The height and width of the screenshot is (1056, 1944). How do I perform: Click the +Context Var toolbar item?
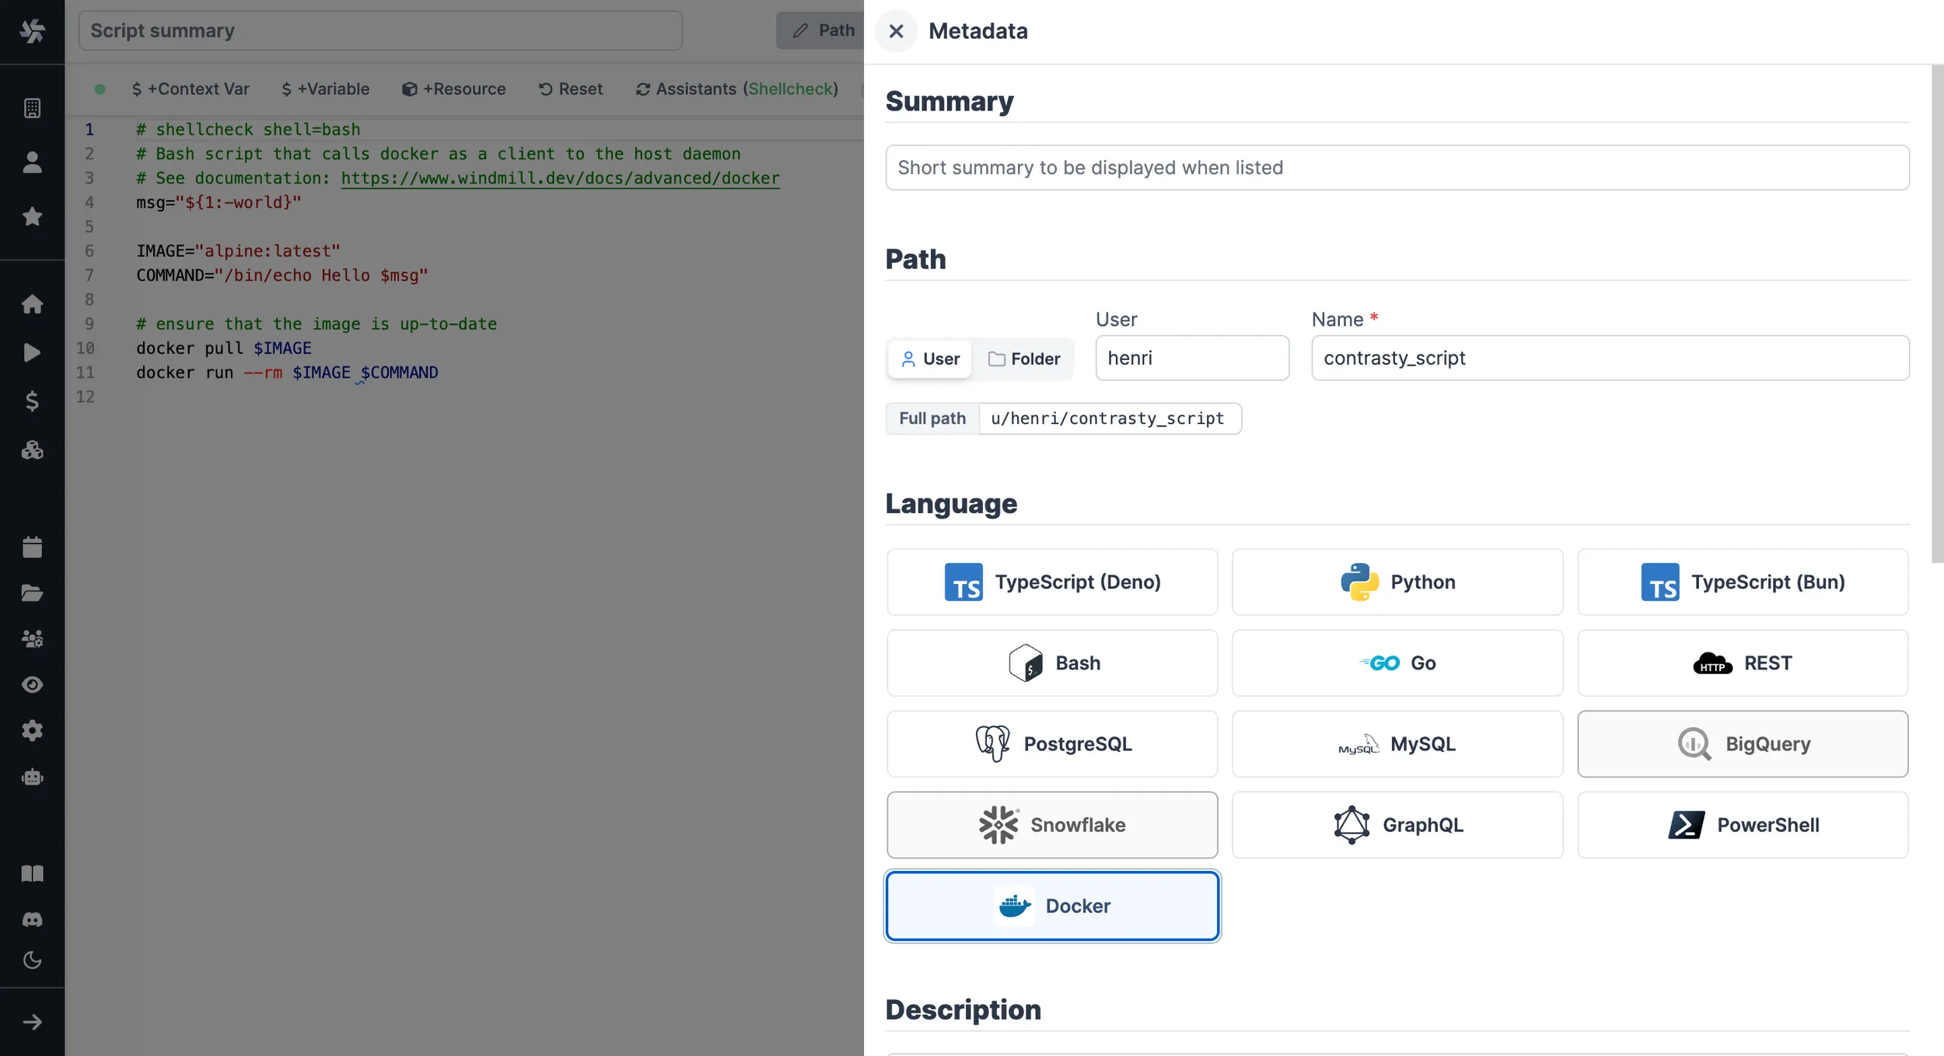click(191, 89)
